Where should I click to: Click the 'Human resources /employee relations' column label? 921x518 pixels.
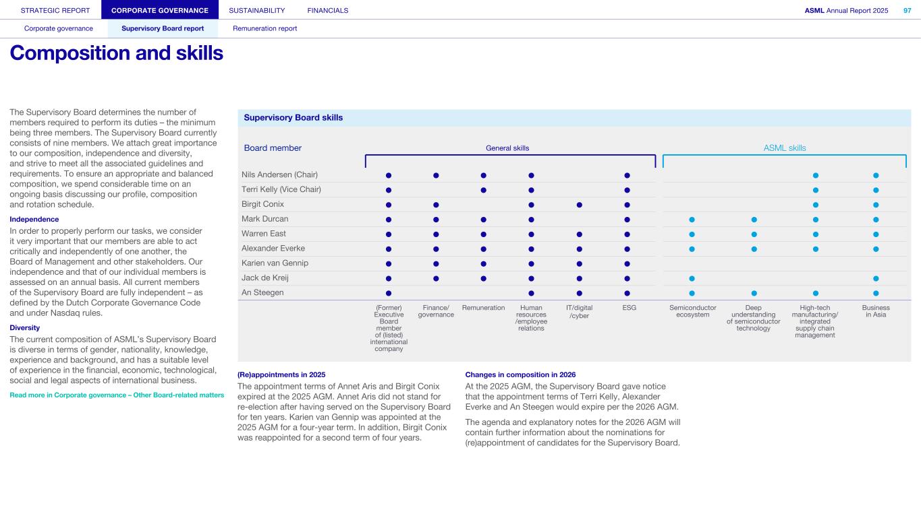[531, 318]
